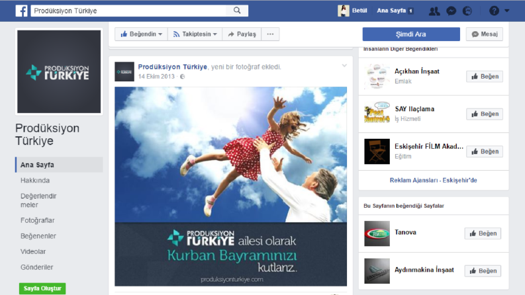Open SAY İlaçlama page link
Screen dimensions: 525x295
(x=414, y=109)
